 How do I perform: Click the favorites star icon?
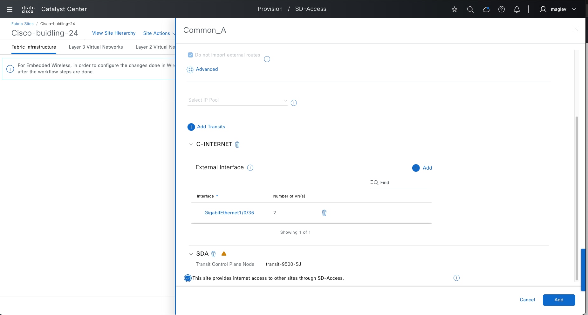coord(455,9)
